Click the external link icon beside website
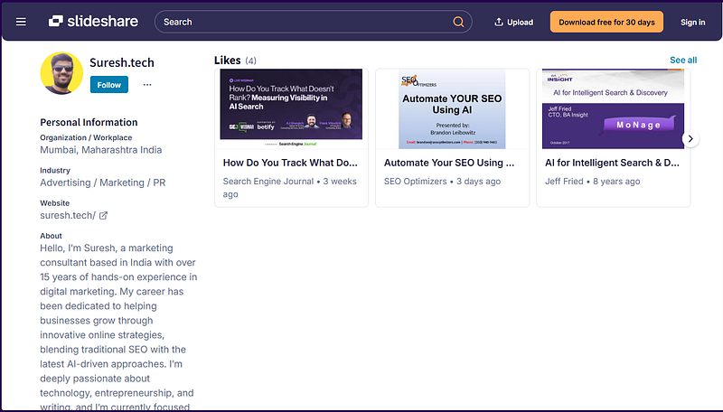 tap(103, 215)
